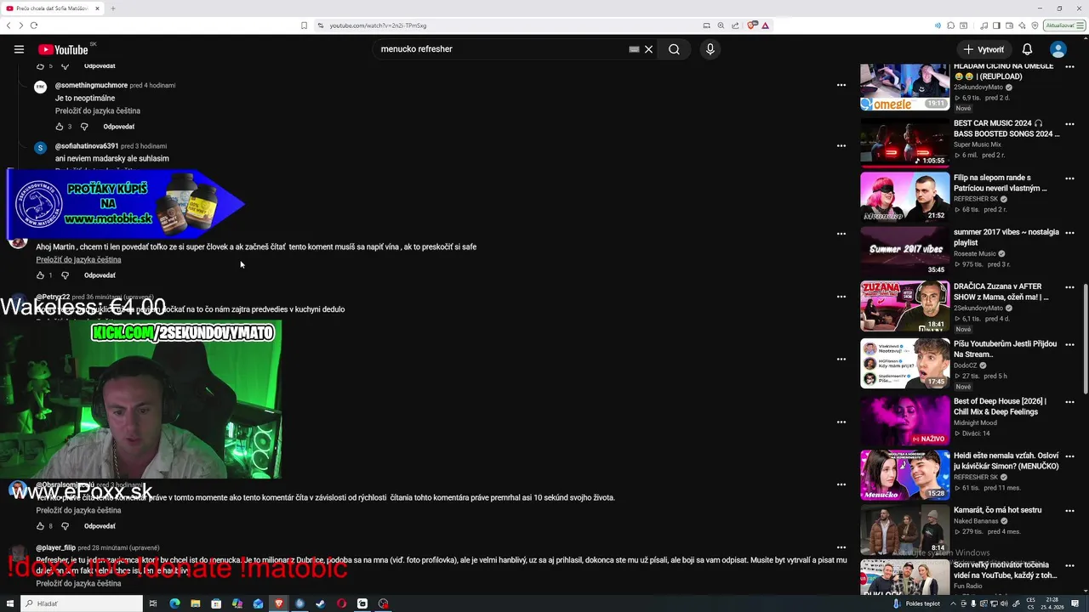1089x612 pixels.
Task: Translate the 'Je to neoptimálne' comment to Czech
Action: coord(98,110)
